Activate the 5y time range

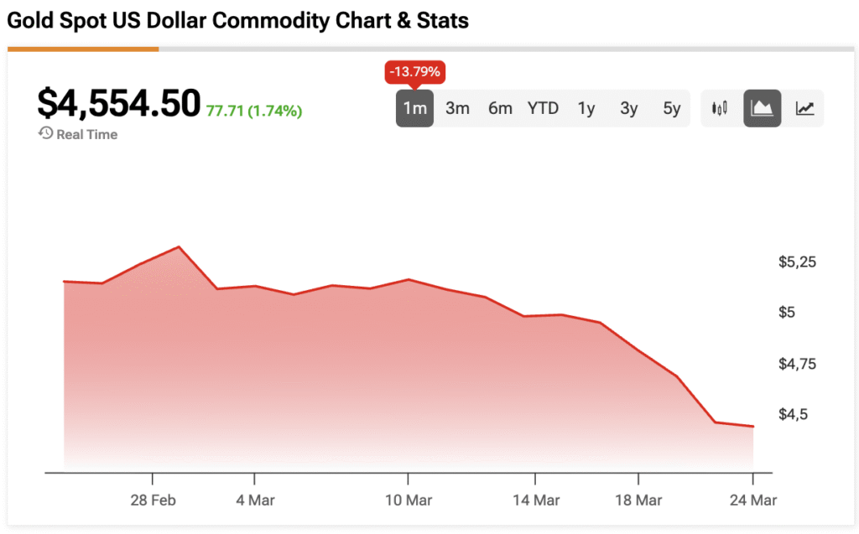[x=671, y=108]
